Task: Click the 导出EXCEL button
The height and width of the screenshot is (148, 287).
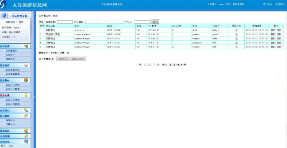Action: pyautogui.click(x=78, y=59)
